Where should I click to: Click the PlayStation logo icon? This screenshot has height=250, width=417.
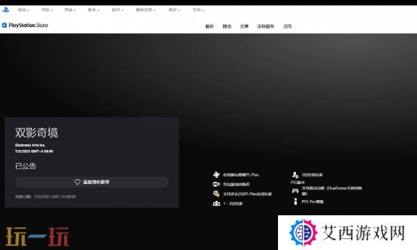(6, 10)
